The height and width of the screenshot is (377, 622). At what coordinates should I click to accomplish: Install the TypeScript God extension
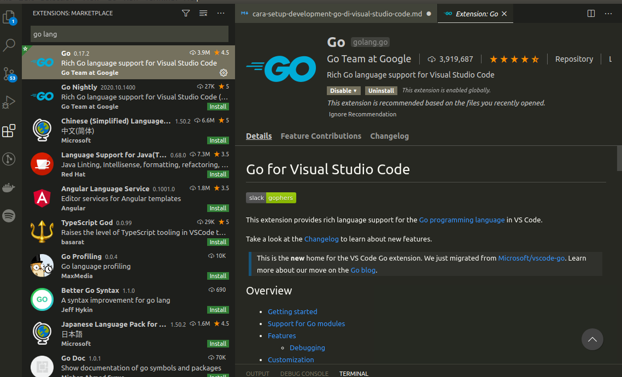point(218,242)
